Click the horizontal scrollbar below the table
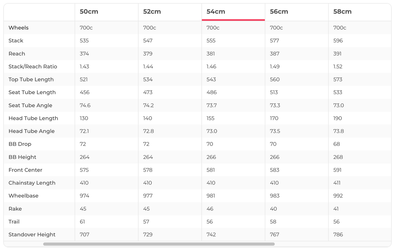Viewport: 395px width, 252px height. (159, 244)
